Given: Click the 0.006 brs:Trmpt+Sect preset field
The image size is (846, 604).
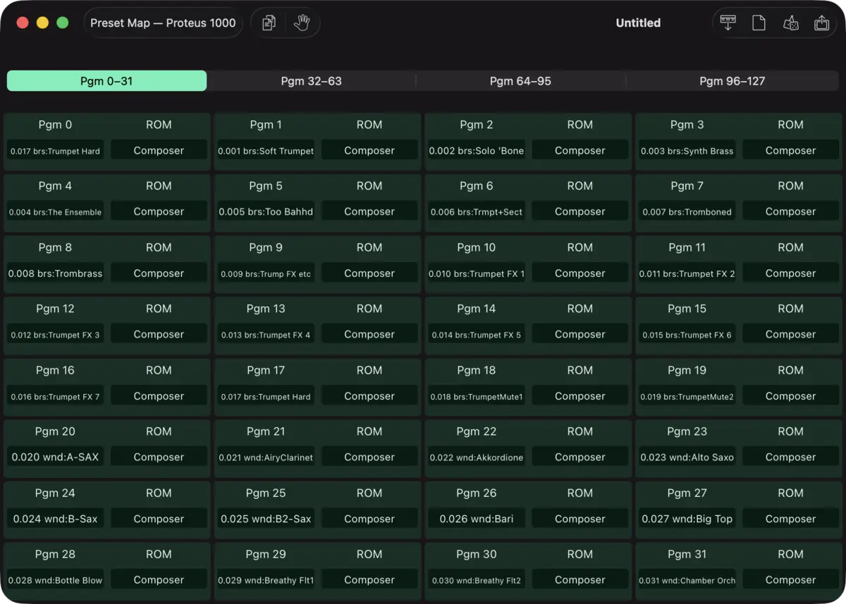Looking at the screenshot, I should pos(477,212).
